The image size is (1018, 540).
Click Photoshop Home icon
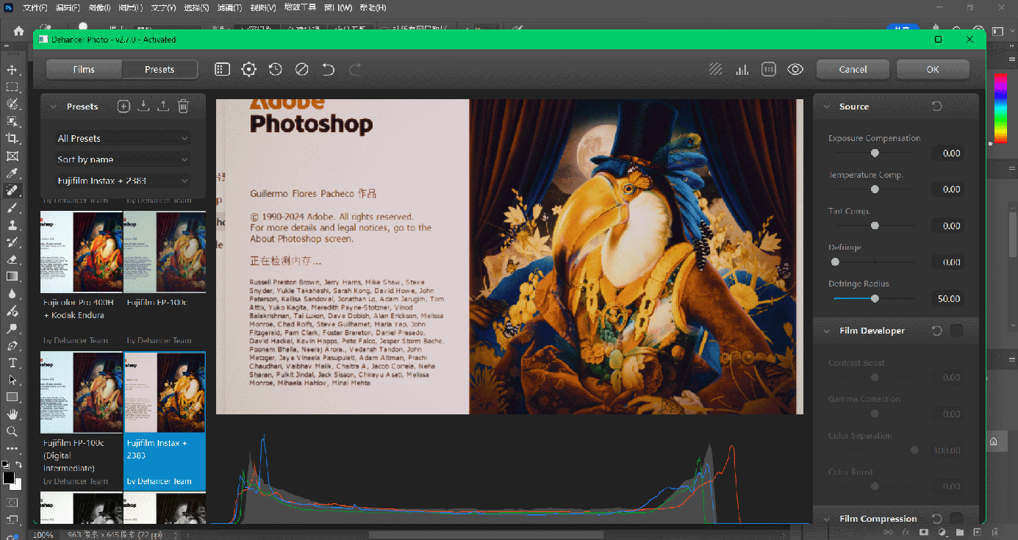coord(18,31)
